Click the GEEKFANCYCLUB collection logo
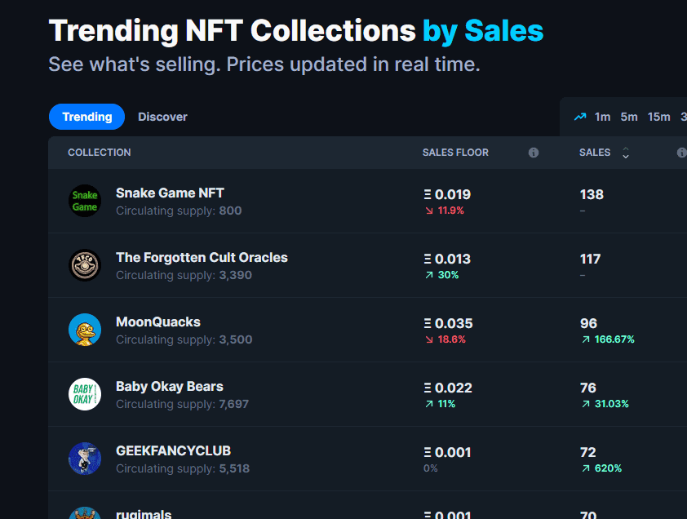Viewport: 687px width, 519px height. (x=85, y=459)
